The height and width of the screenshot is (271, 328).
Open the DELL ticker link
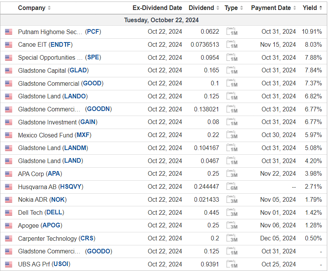pyautogui.click(x=54, y=212)
